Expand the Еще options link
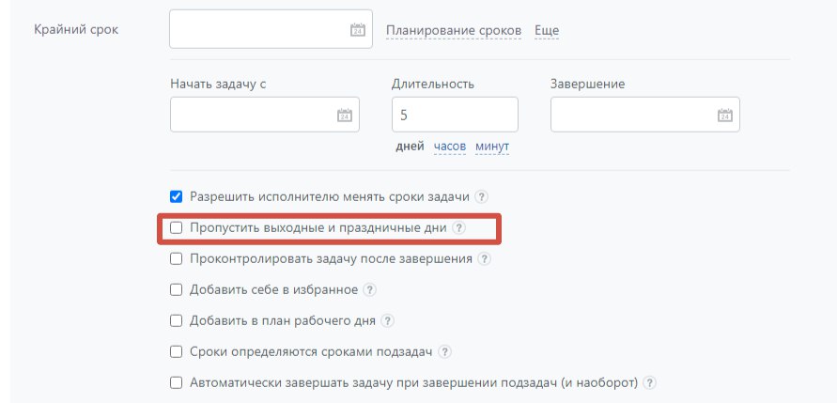This screenshot has width=837, height=403. 547,31
